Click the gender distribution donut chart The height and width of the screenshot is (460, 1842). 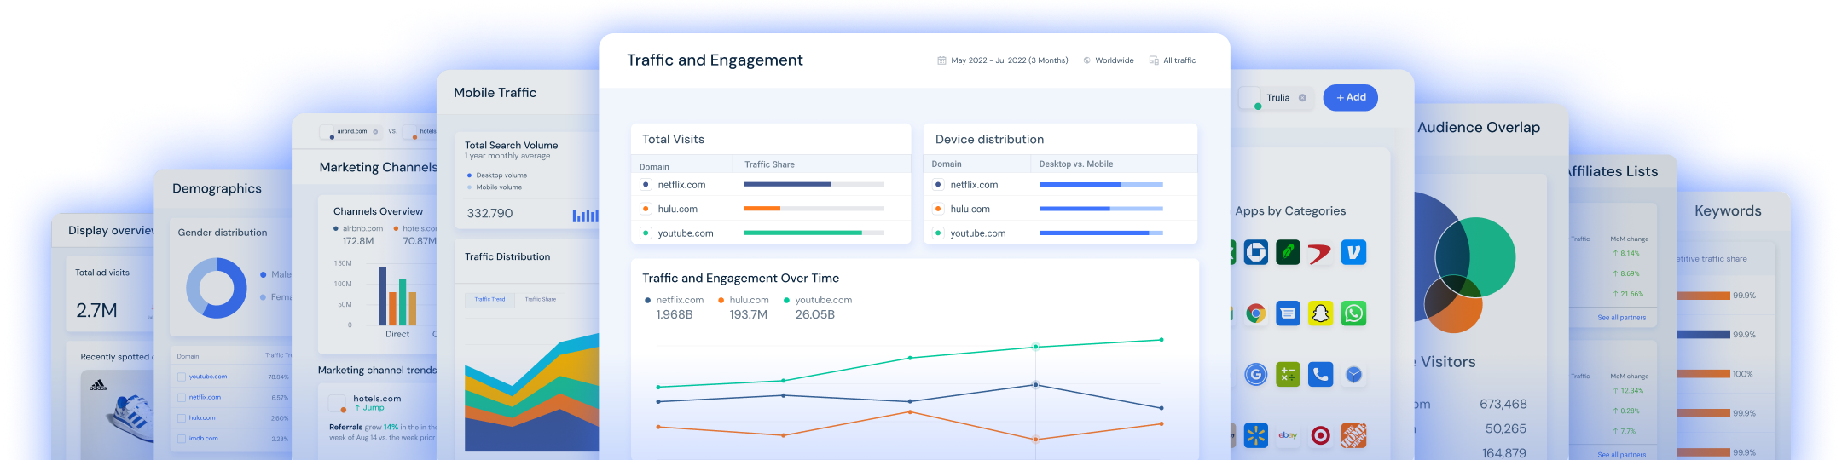coord(217,288)
